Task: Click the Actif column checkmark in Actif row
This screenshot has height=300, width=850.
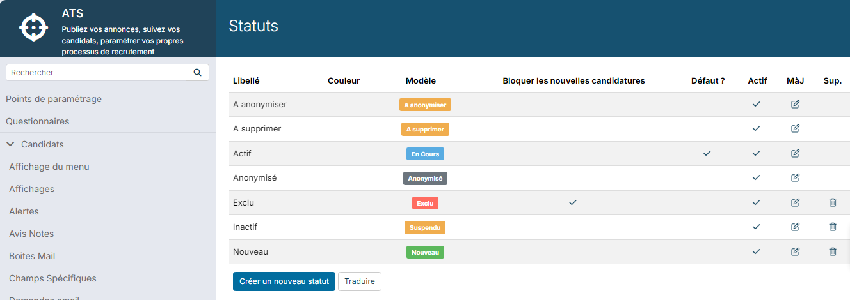Action: [x=756, y=153]
